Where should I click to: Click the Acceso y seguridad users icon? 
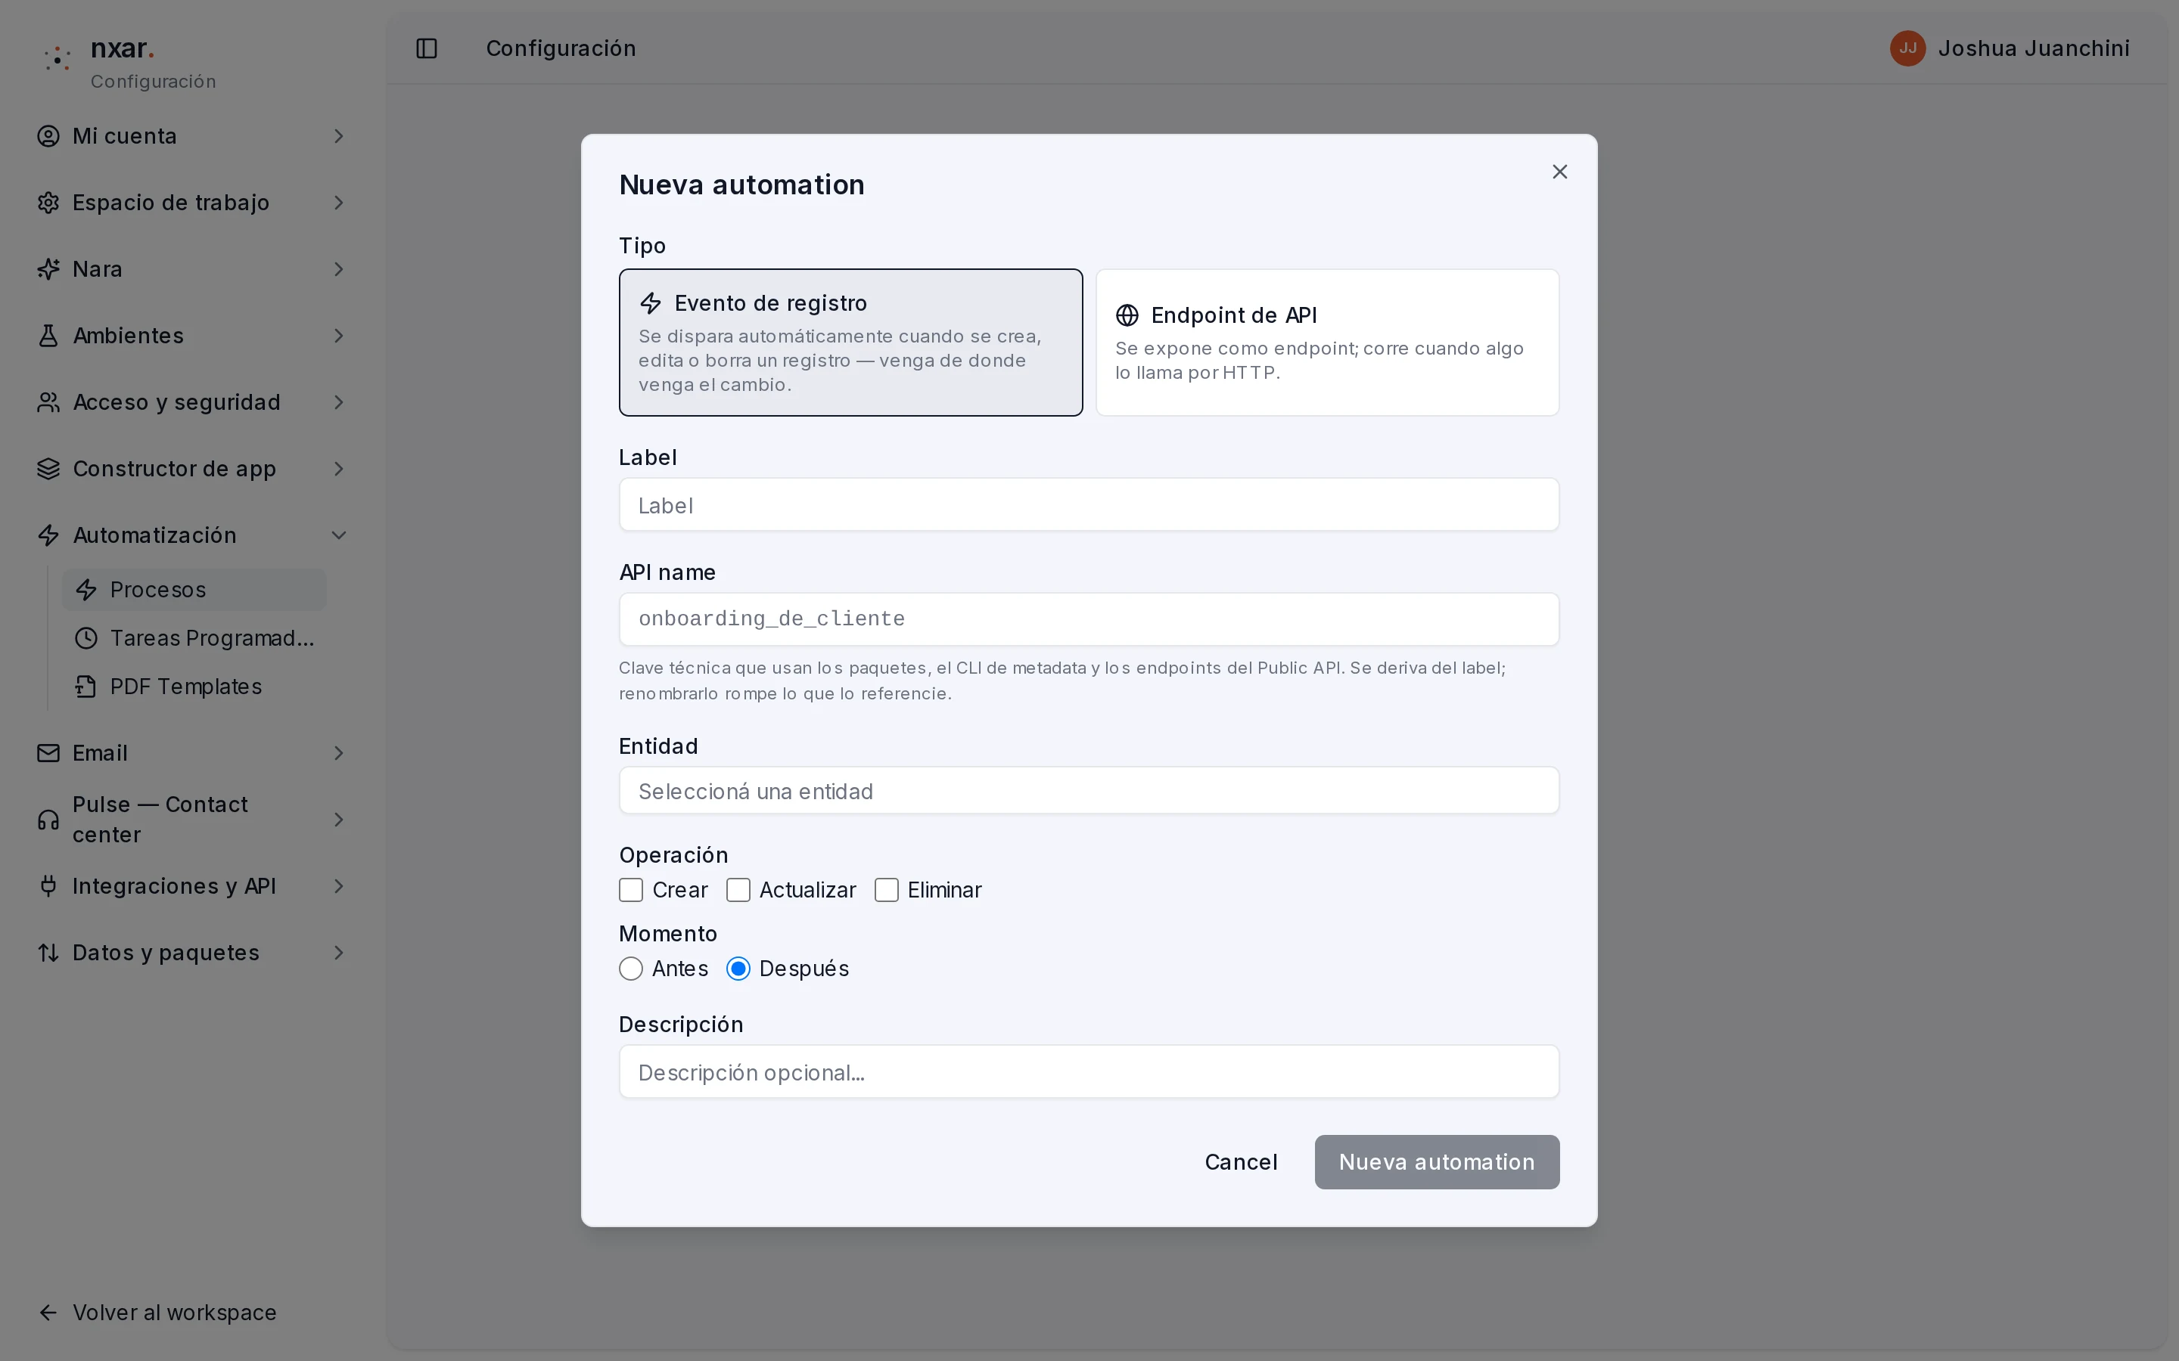click(x=48, y=402)
